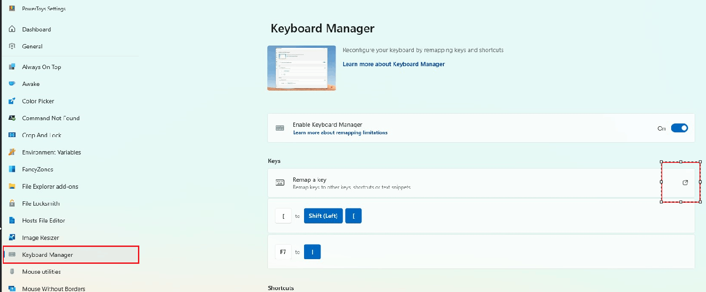Open File Explorer add-ons page
Viewport: 706px width, 292px height.
[50, 186]
